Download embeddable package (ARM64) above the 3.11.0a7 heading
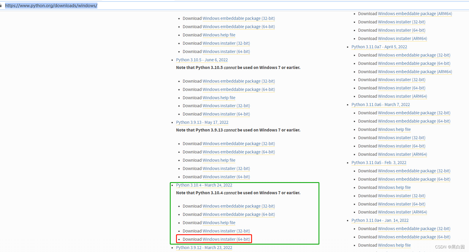Viewport: 469px width, 252px height. 415,14
